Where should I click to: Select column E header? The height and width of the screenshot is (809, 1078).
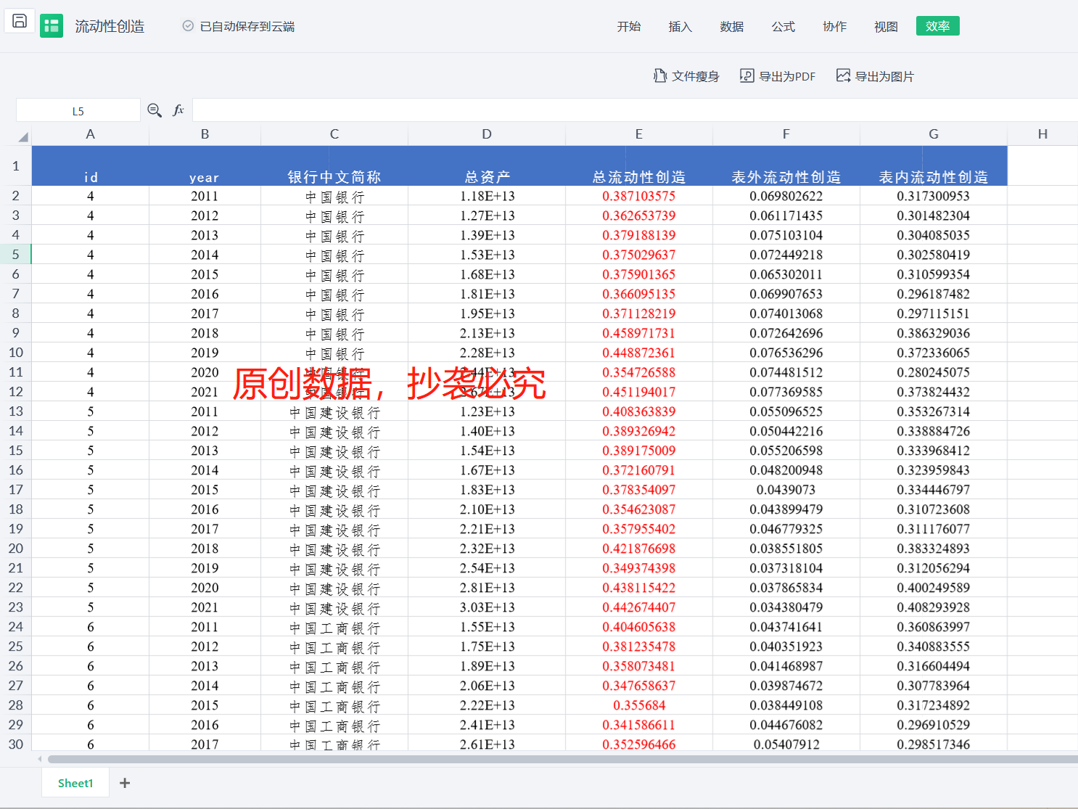pos(639,134)
